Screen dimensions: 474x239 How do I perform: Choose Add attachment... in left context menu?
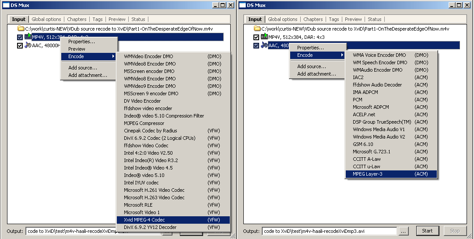[x=88, y=75]
